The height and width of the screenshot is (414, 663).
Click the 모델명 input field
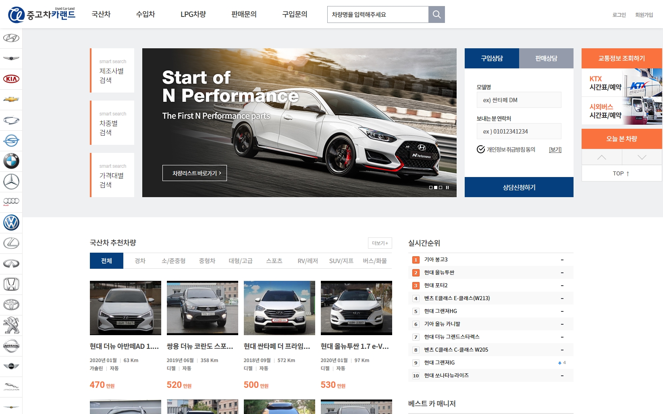(x=519, y=100)
